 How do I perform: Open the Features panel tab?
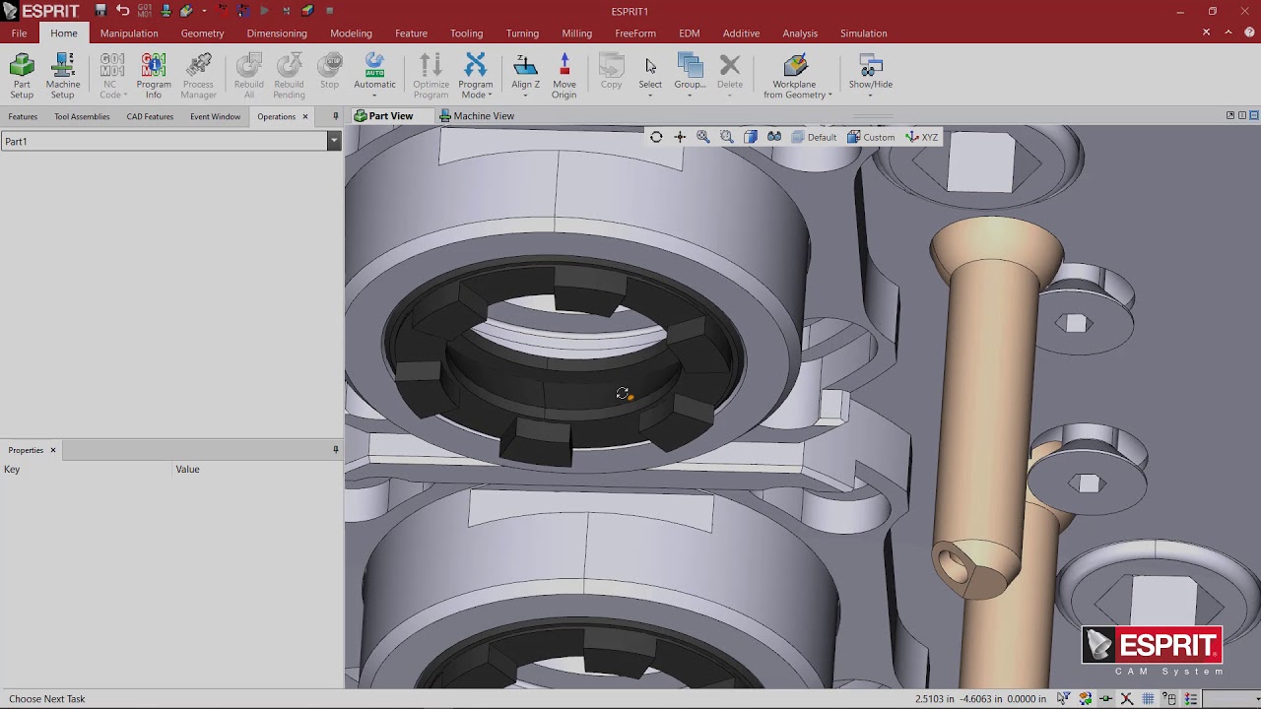23,116
